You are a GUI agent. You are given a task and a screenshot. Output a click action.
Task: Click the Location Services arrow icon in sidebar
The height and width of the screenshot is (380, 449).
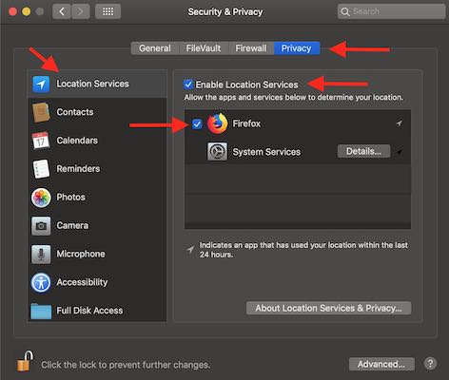tap(41, 84)
